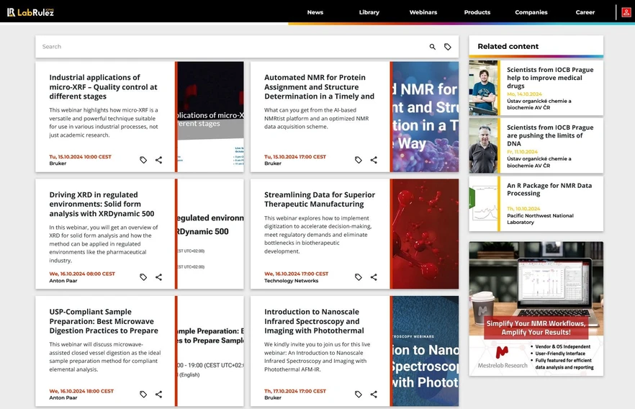Click 'Bruker' under the micro-XRF card

(58, 163)
